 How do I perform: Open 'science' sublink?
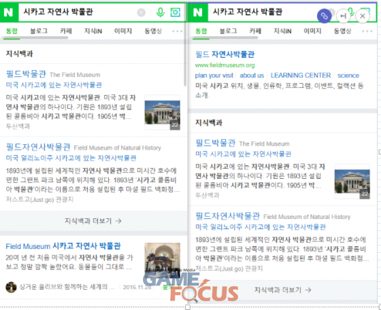(x=348, y=75)
